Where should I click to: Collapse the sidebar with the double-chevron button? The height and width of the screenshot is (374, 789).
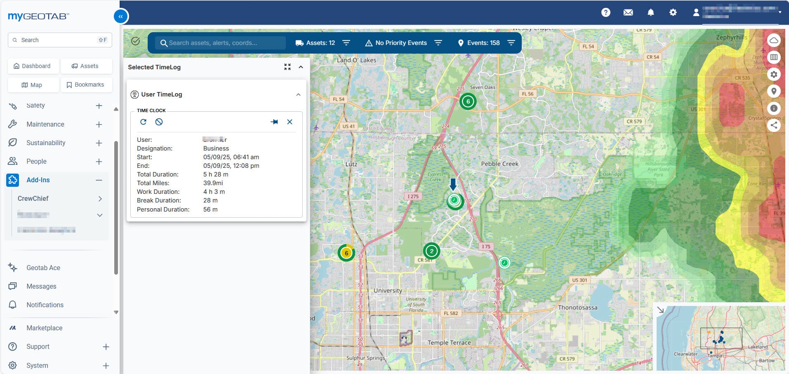(120, 16)
